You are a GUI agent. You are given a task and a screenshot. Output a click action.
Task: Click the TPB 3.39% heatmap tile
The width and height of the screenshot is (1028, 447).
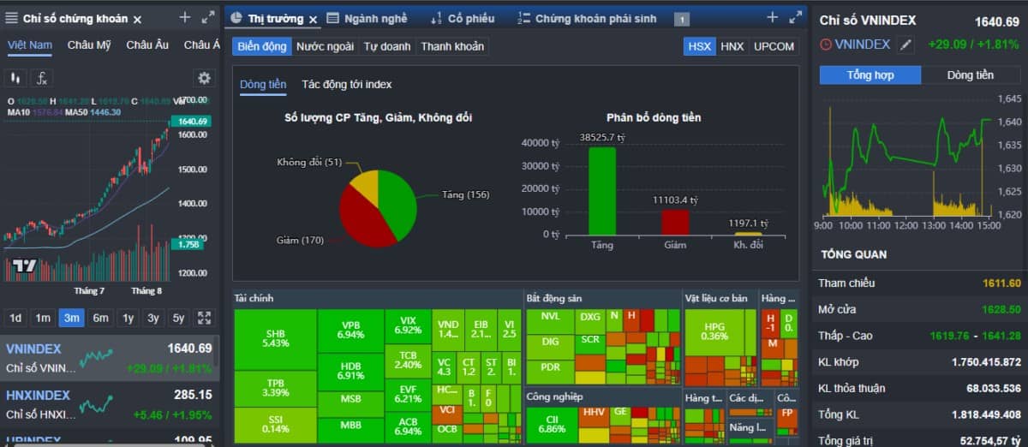(275, 388)
